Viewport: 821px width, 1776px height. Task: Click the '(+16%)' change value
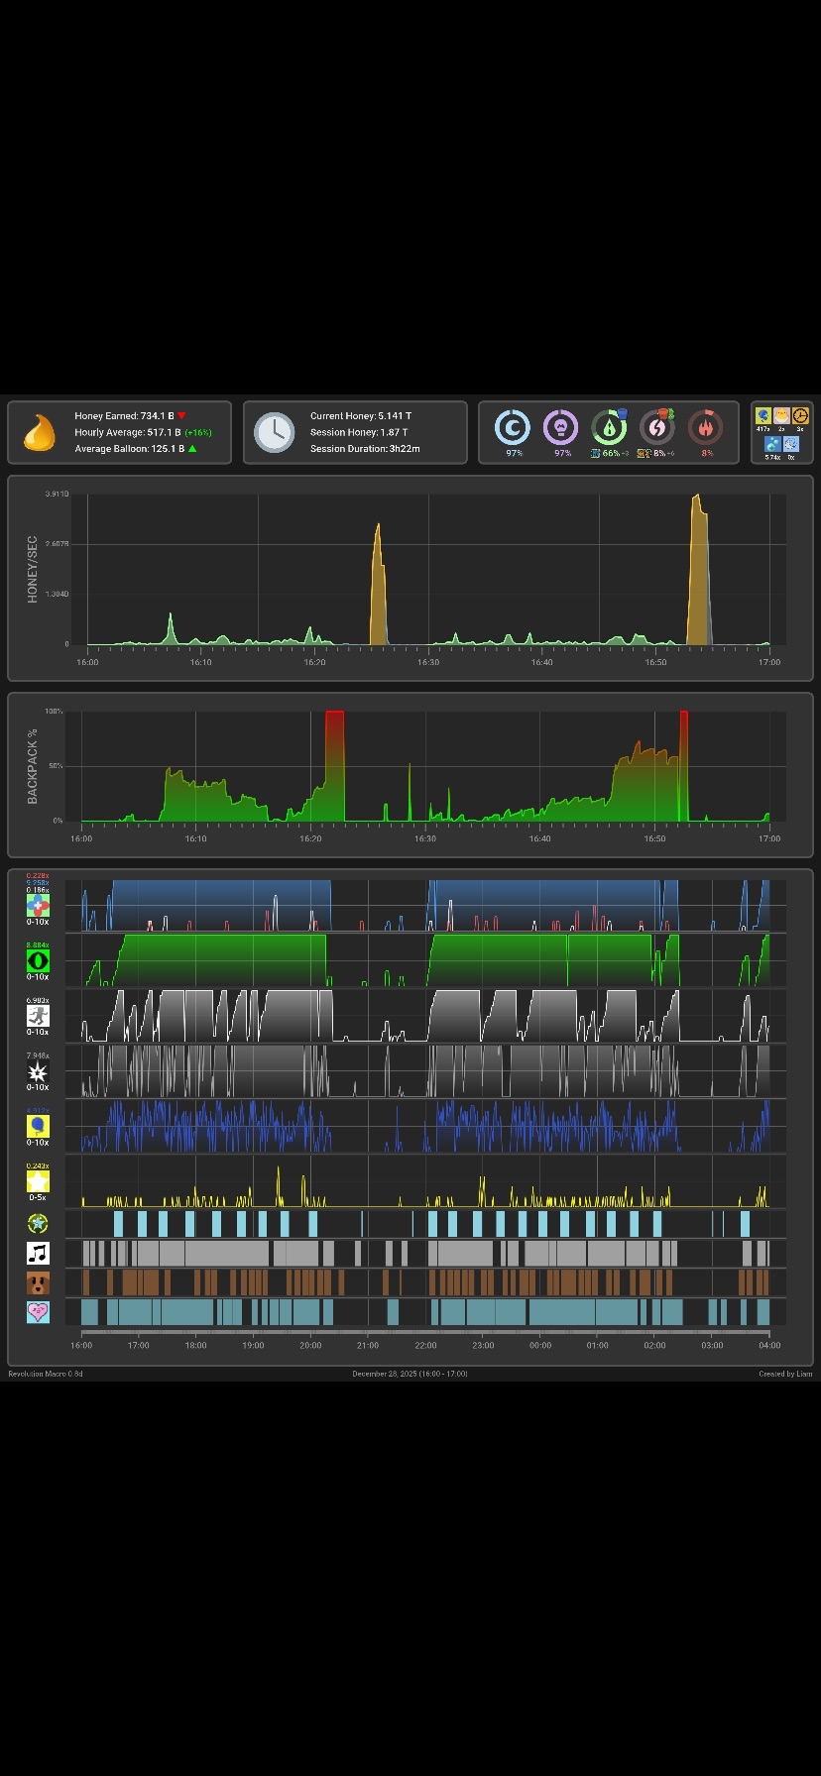click(198, 432)
